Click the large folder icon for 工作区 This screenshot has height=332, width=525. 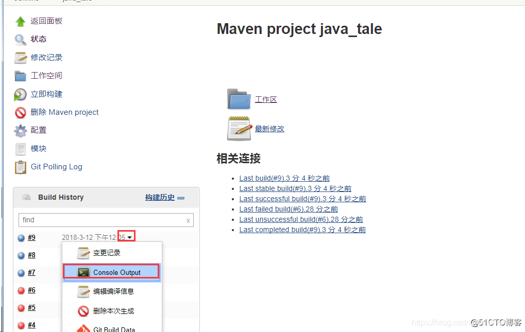[239, 99]
